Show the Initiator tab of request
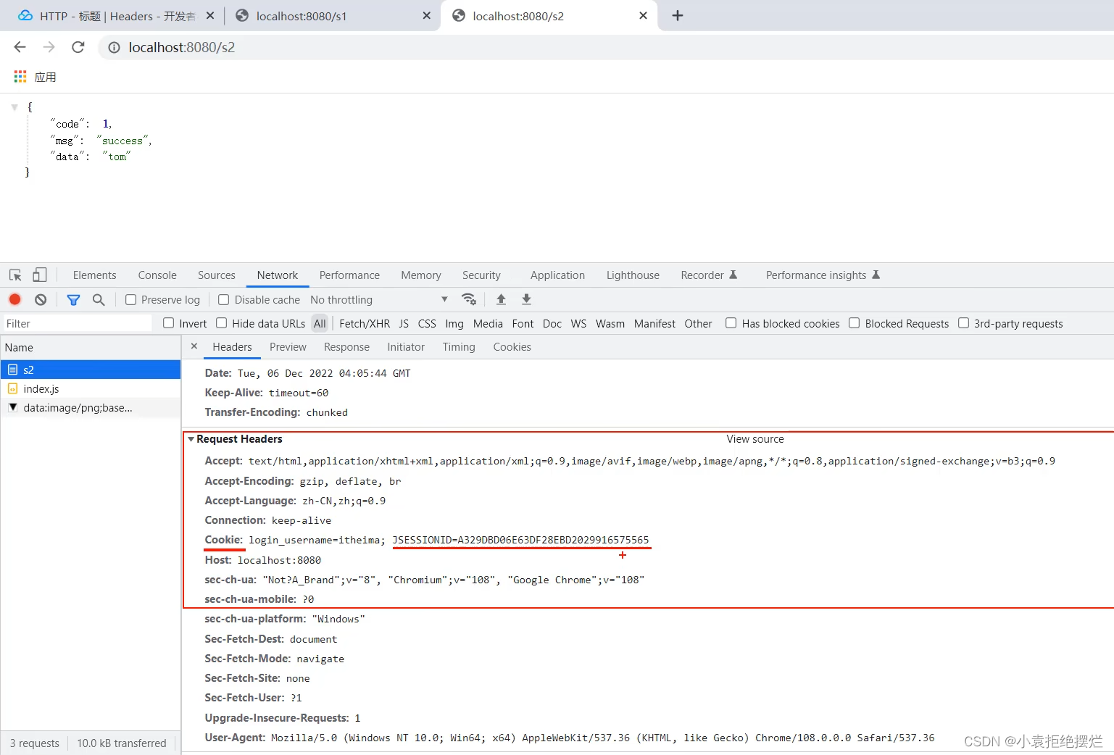The width and height of the screenshot is (1114, 755). pos(406,347)
